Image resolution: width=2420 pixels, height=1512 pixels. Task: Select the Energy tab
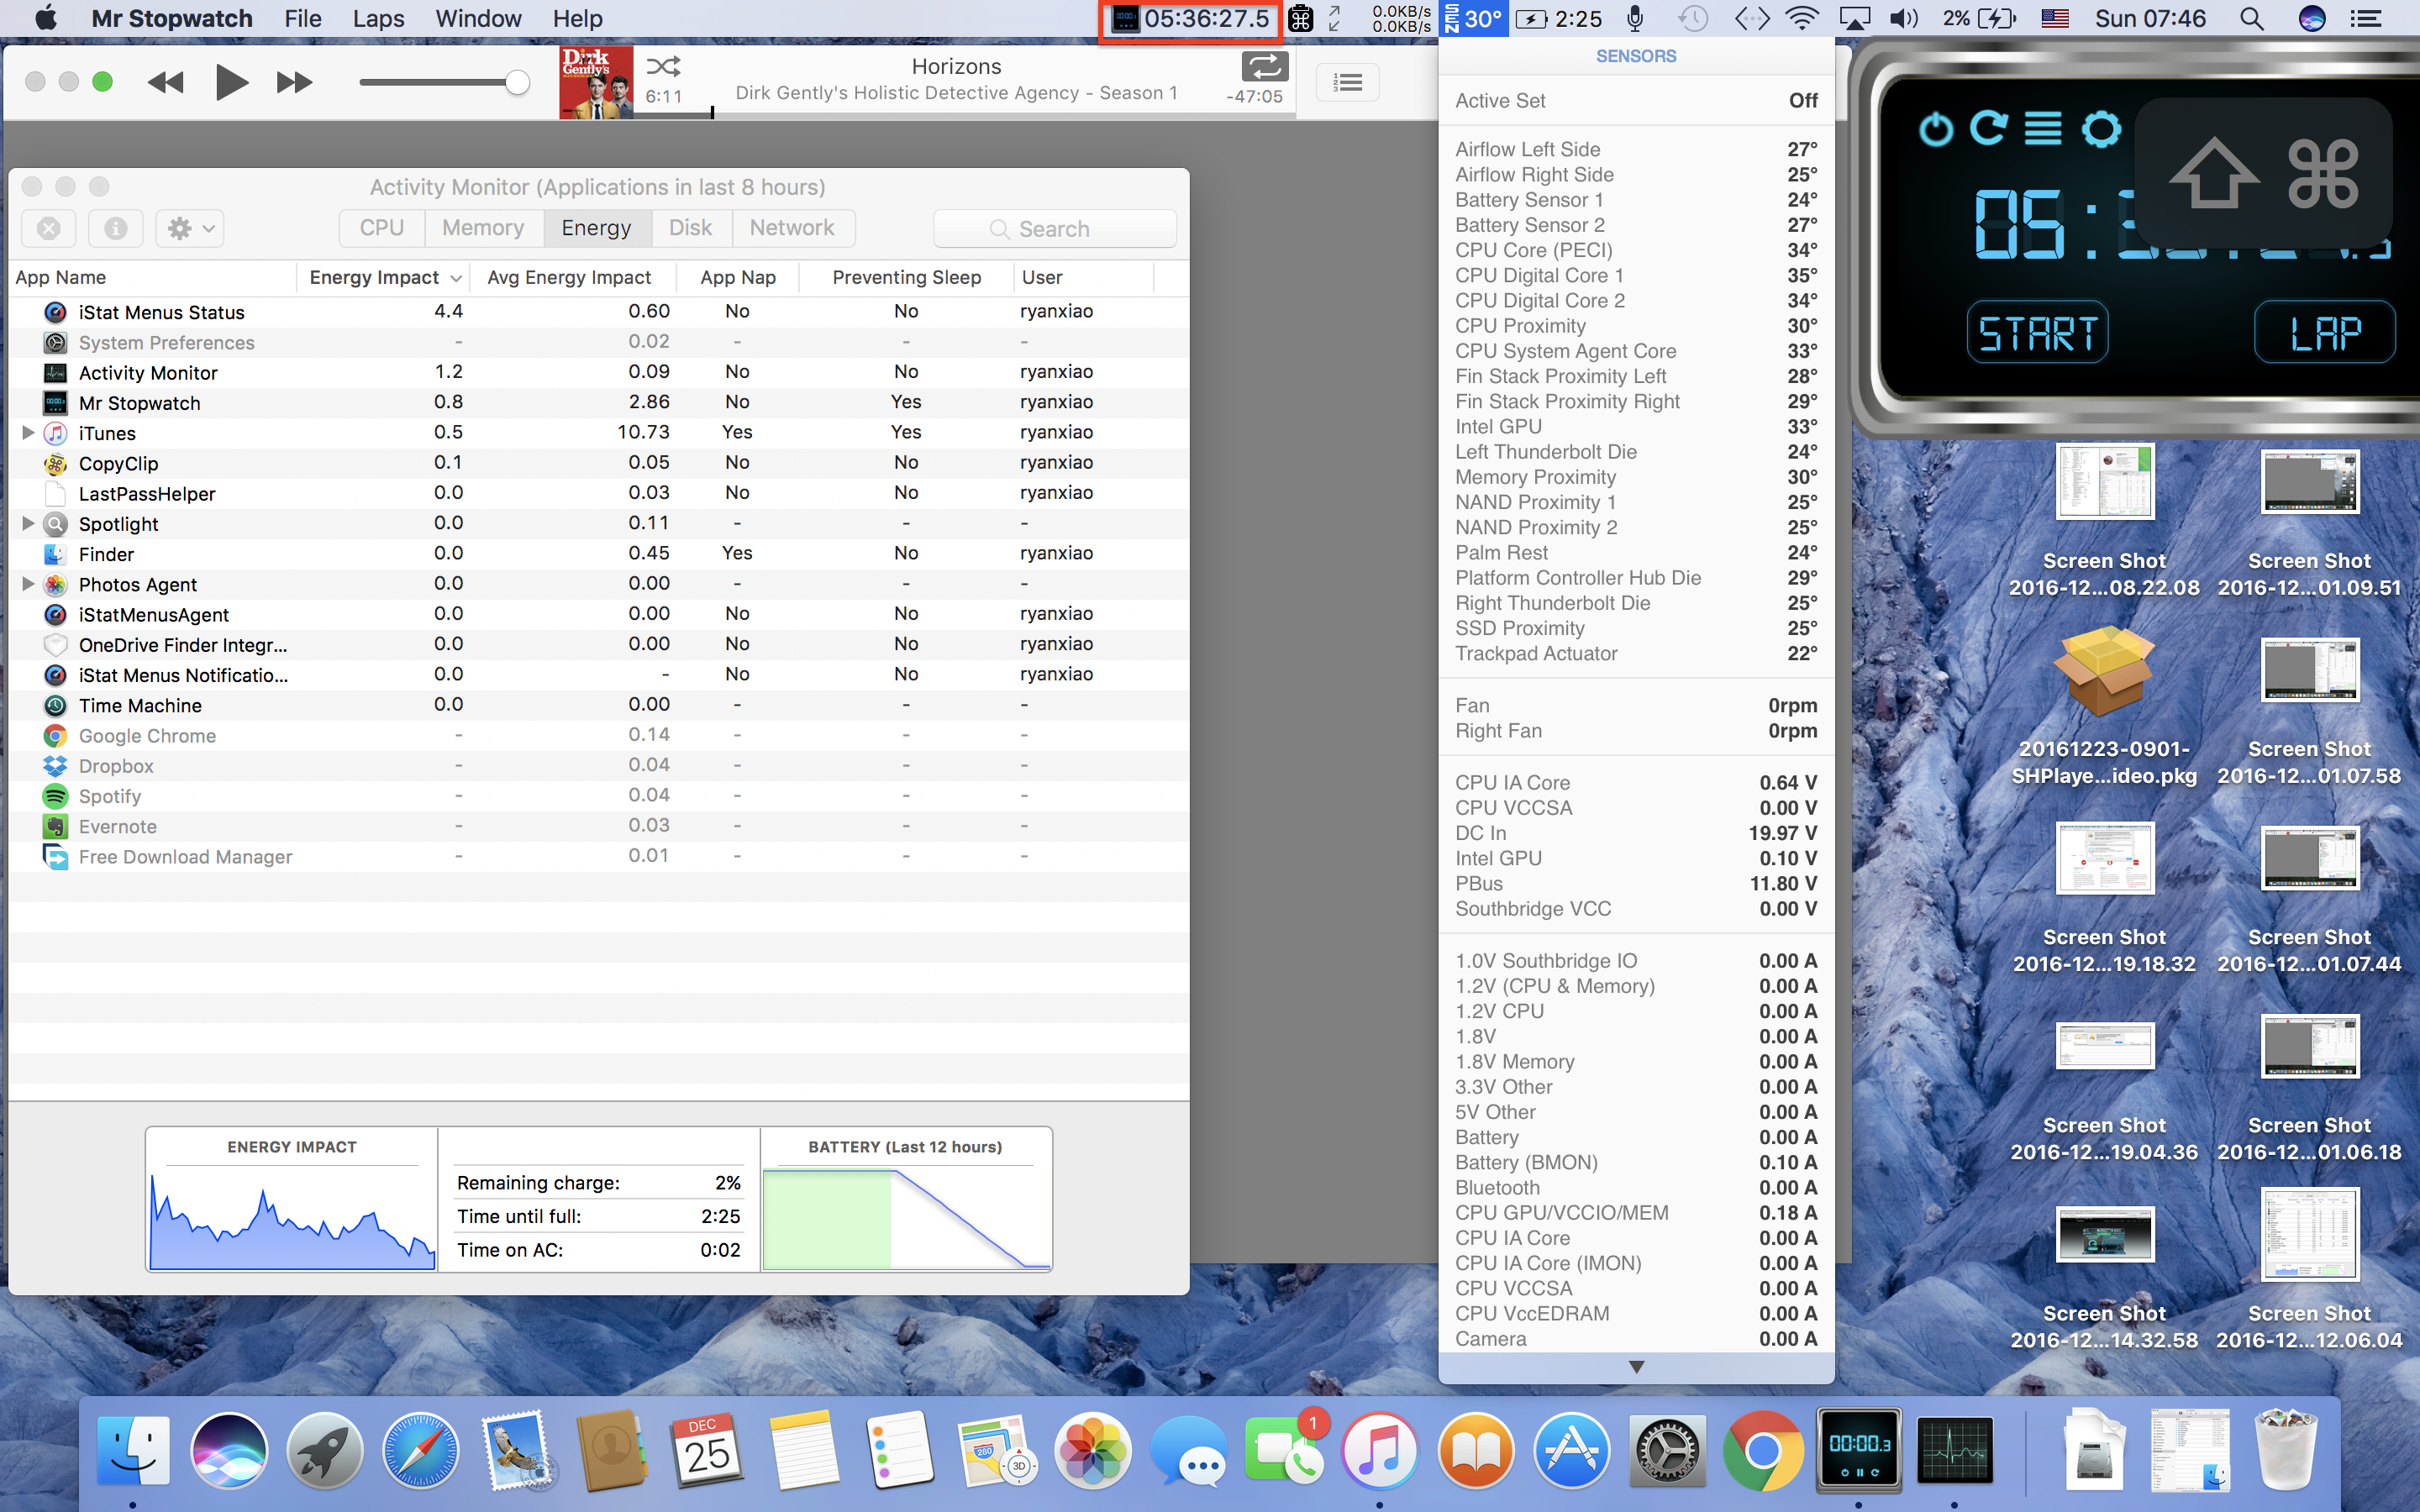pyautogui.click(x=597, y=228)
